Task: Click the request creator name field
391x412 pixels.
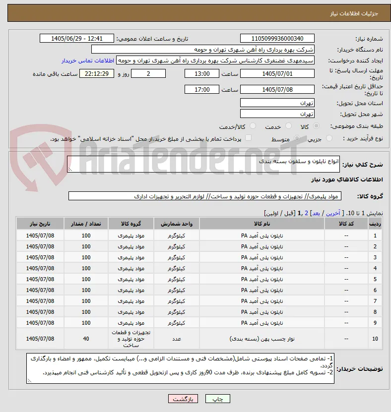Action: [215, 60]
